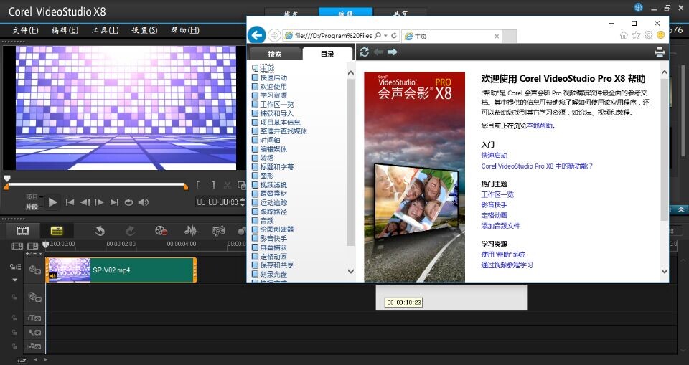Toggle Project playback mode label
689x365 pixels.
point(32,196)
